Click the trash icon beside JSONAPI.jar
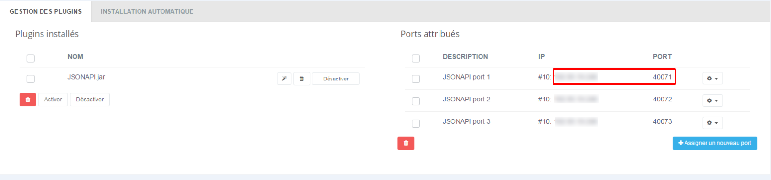771x180 pixels. tap(301, 79)
